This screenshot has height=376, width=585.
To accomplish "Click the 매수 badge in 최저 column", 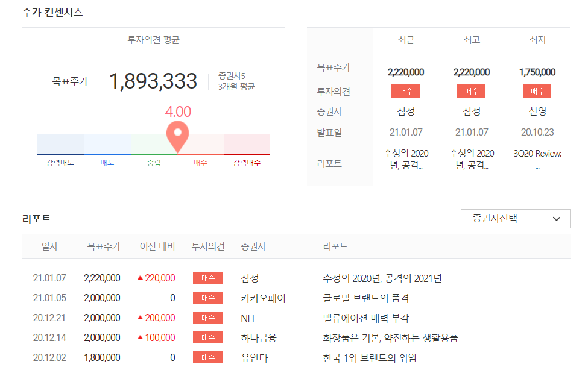I will [x=537, y=91].
